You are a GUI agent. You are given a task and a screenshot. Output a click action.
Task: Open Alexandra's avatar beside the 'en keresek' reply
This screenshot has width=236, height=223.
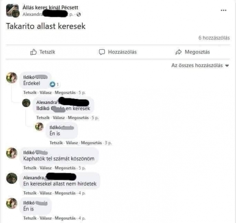click(26, 103)
